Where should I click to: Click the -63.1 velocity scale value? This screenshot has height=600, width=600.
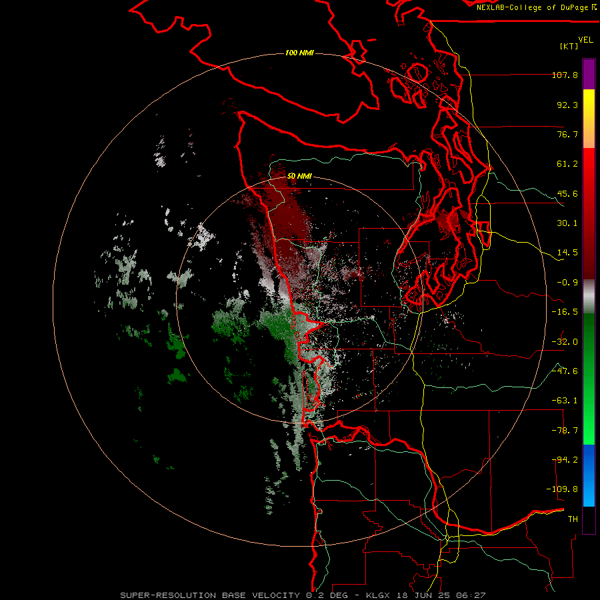pyautogui.click(x=565, y=401)
